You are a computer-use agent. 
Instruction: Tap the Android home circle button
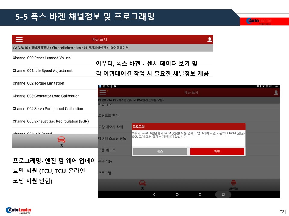point(177,194)
